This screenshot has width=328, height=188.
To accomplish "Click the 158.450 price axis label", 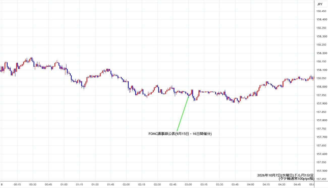I will (321, 11).
